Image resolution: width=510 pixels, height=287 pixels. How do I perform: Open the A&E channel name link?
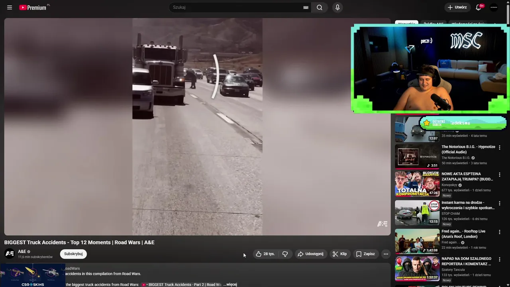[x=22, y=252]
